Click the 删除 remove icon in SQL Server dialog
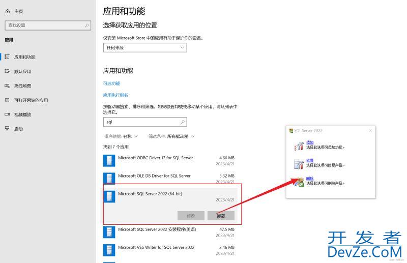Viewport: 407px width, 263px height. pyautogui.click(x=299, y=182)
